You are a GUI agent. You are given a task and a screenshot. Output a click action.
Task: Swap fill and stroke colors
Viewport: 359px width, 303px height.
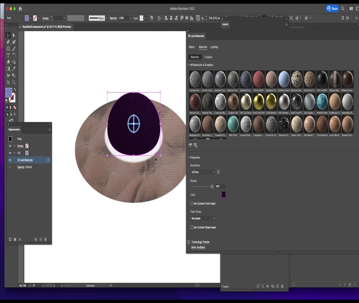click(x=15, y=89)
